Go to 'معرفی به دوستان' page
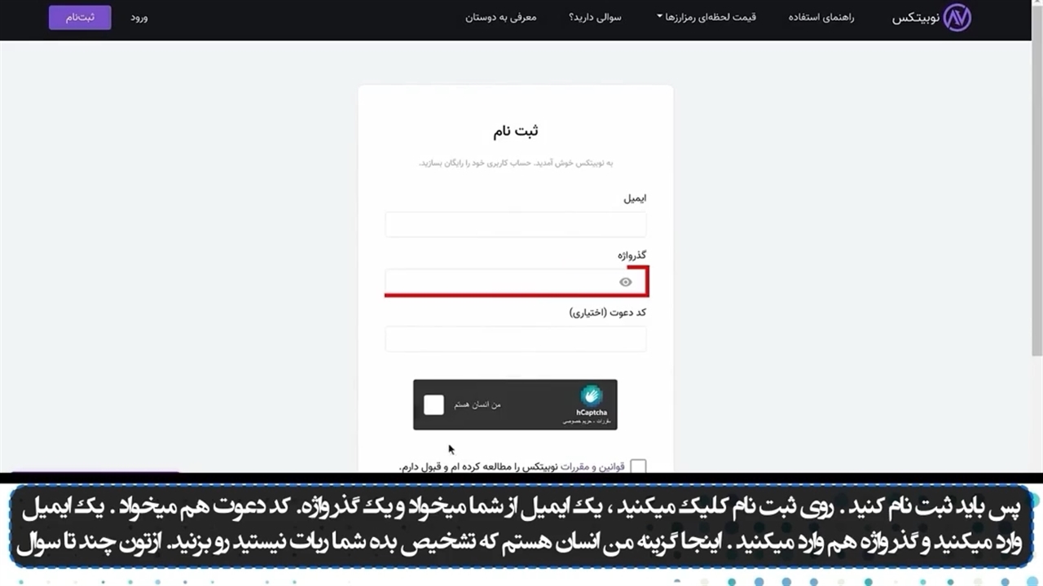 [500, 17]
